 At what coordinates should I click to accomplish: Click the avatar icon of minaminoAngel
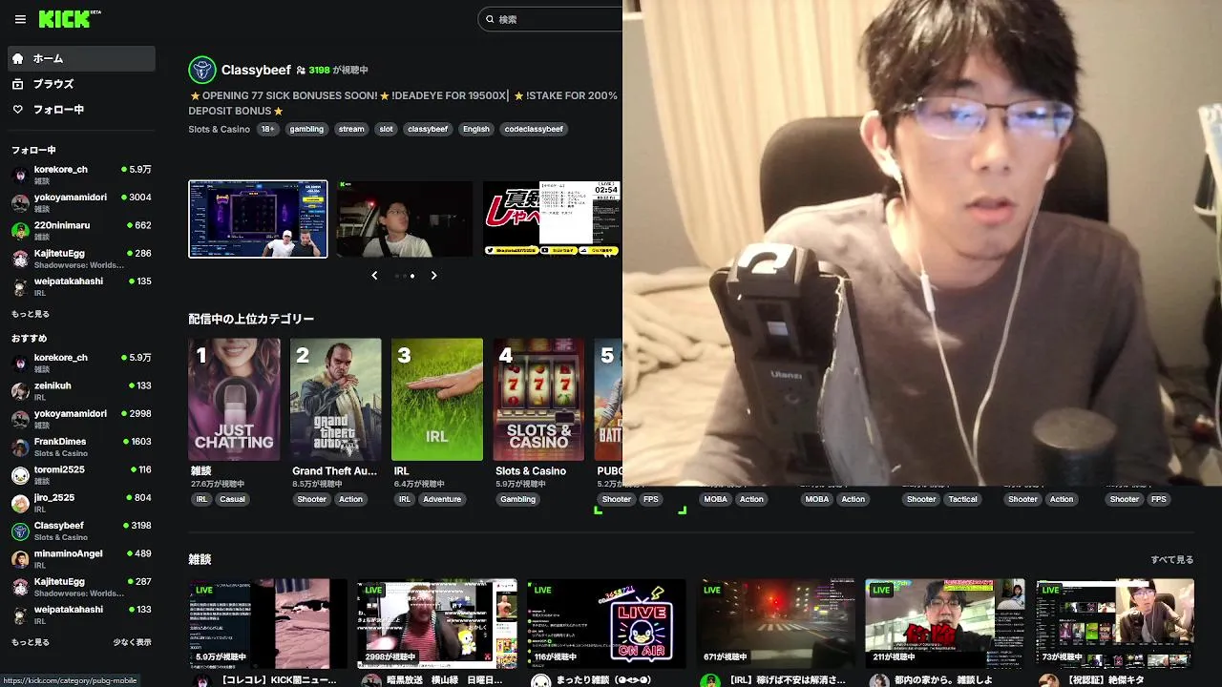point(20,559)
